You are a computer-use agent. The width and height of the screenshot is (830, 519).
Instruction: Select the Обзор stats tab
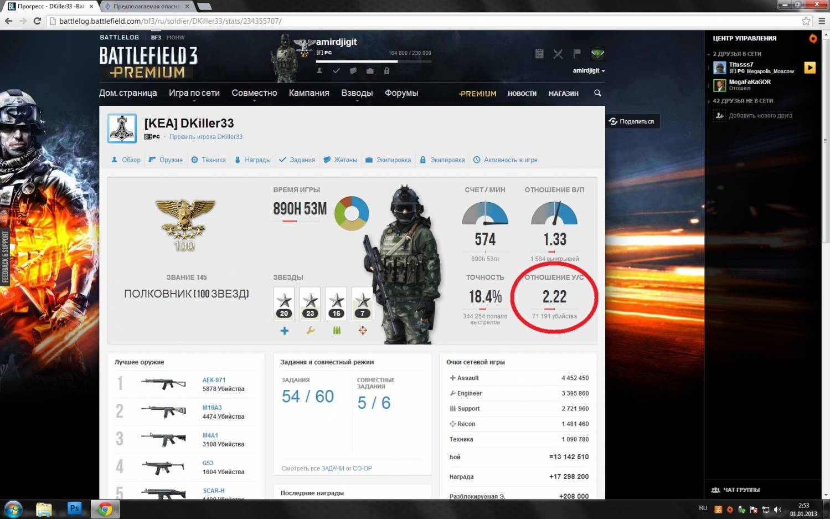pos(126,160)
